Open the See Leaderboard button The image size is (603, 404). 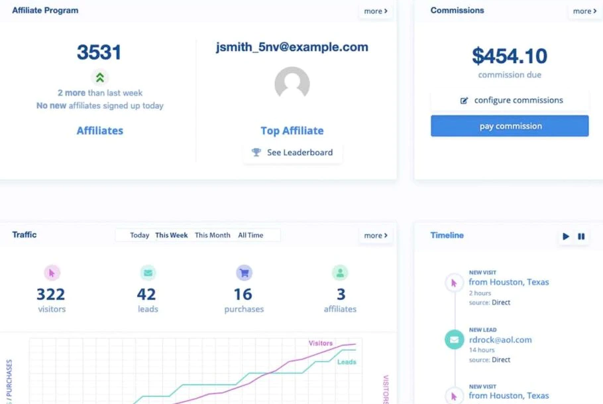click(293, 153)
